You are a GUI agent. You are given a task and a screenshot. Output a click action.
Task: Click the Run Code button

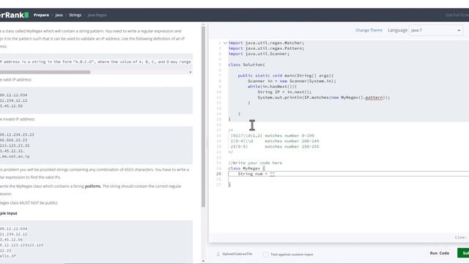click(440, 253)
